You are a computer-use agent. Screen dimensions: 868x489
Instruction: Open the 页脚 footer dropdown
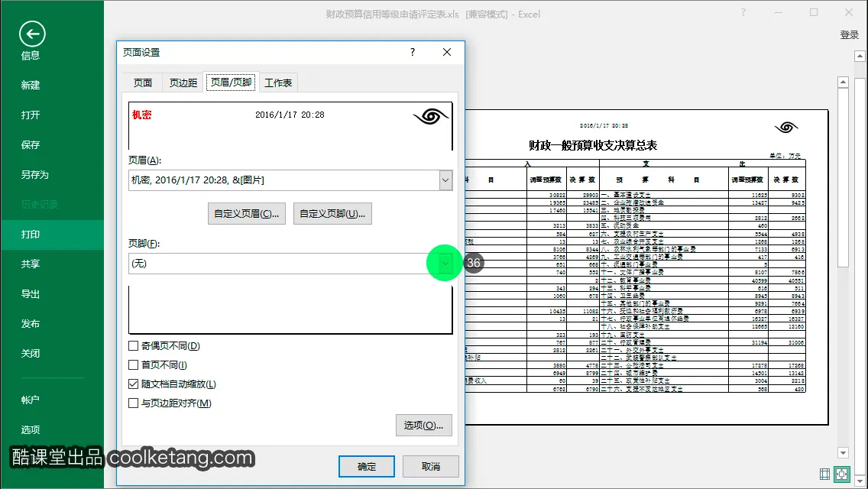click(445, 264)
